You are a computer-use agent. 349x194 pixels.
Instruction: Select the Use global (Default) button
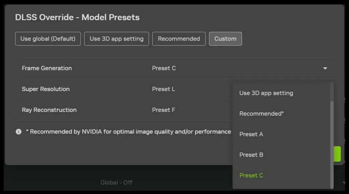point(48,39)
